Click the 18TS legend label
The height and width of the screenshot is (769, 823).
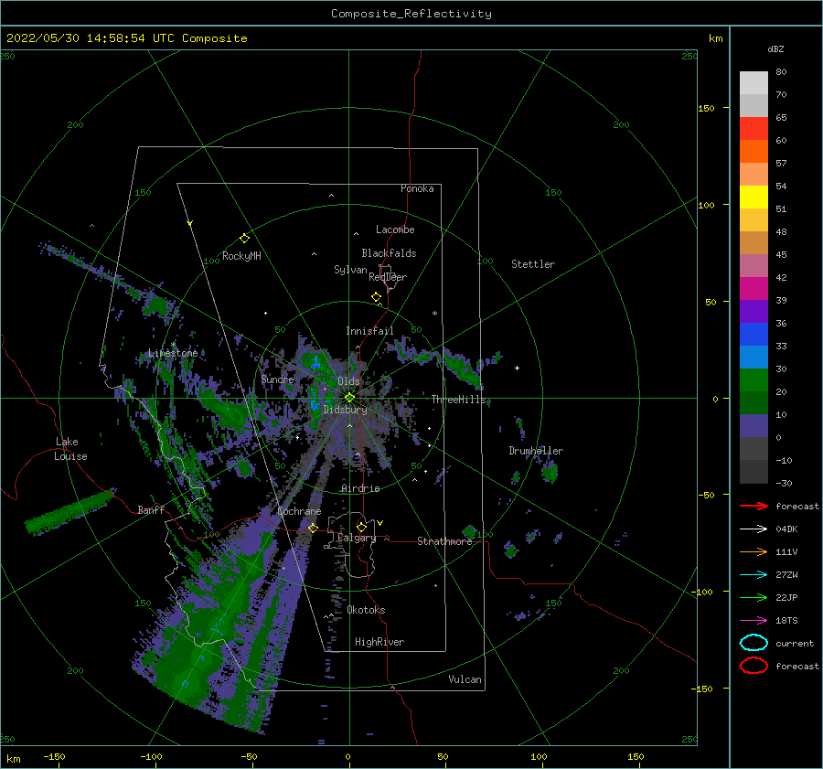point(786,621)
